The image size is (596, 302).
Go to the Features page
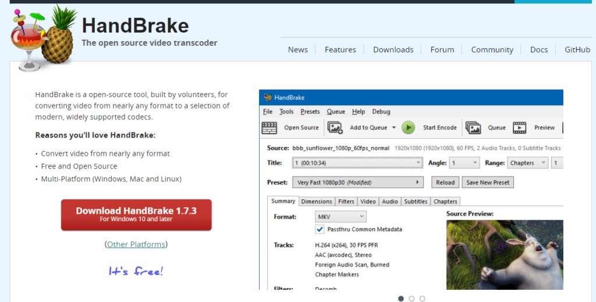340,50
